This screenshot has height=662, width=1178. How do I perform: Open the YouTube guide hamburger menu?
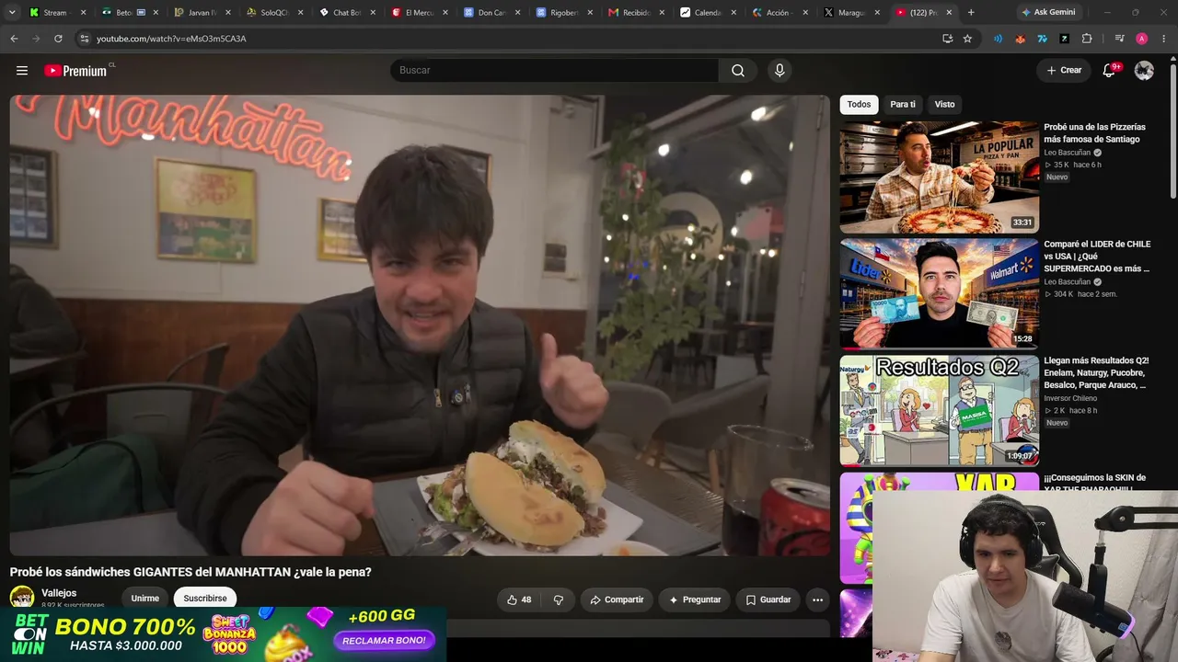(22, 71)
